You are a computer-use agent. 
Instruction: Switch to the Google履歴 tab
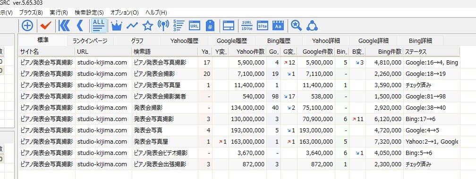(231, 41)
